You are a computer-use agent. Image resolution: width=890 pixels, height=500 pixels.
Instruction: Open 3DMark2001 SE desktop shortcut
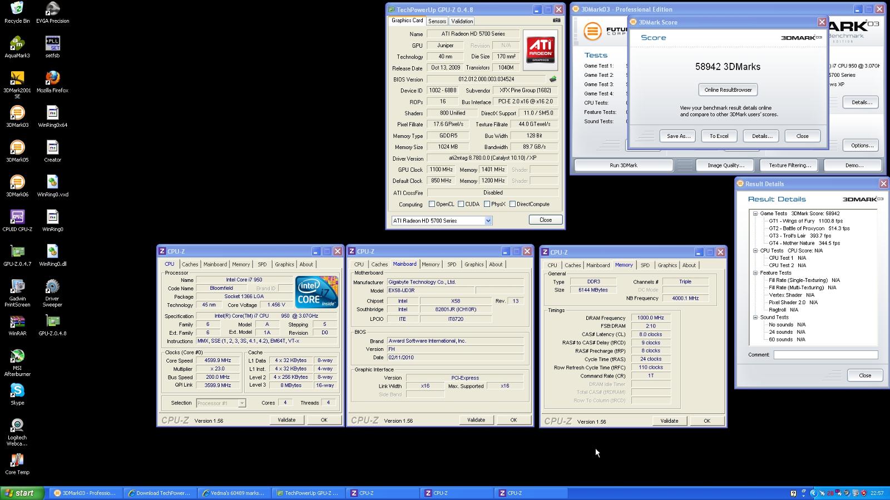(17, 85)
